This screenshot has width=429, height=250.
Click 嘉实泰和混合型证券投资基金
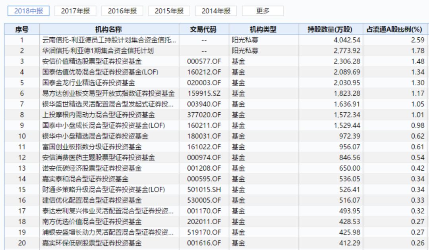pos(85,179)
